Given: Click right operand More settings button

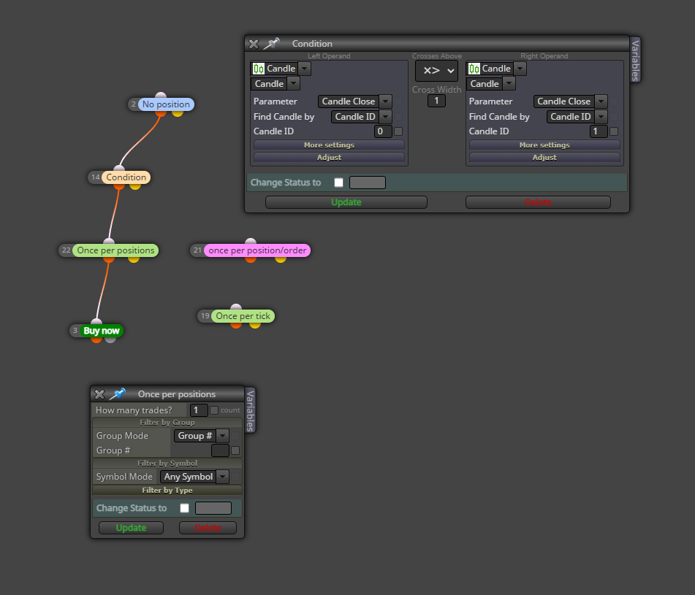Looking at the screenshot, I should coord(544,145).
